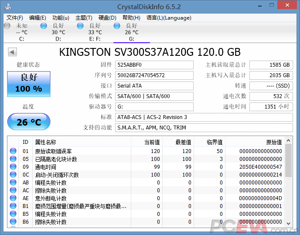Click raw value 2050E400000547

click(261, 167)
